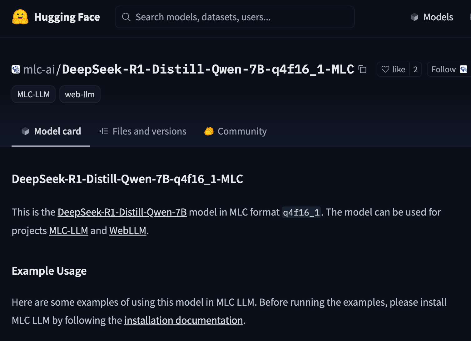471x341 pixels.
Task: Click the q4f16_1 inline code text
Action: tap(301, 212)
